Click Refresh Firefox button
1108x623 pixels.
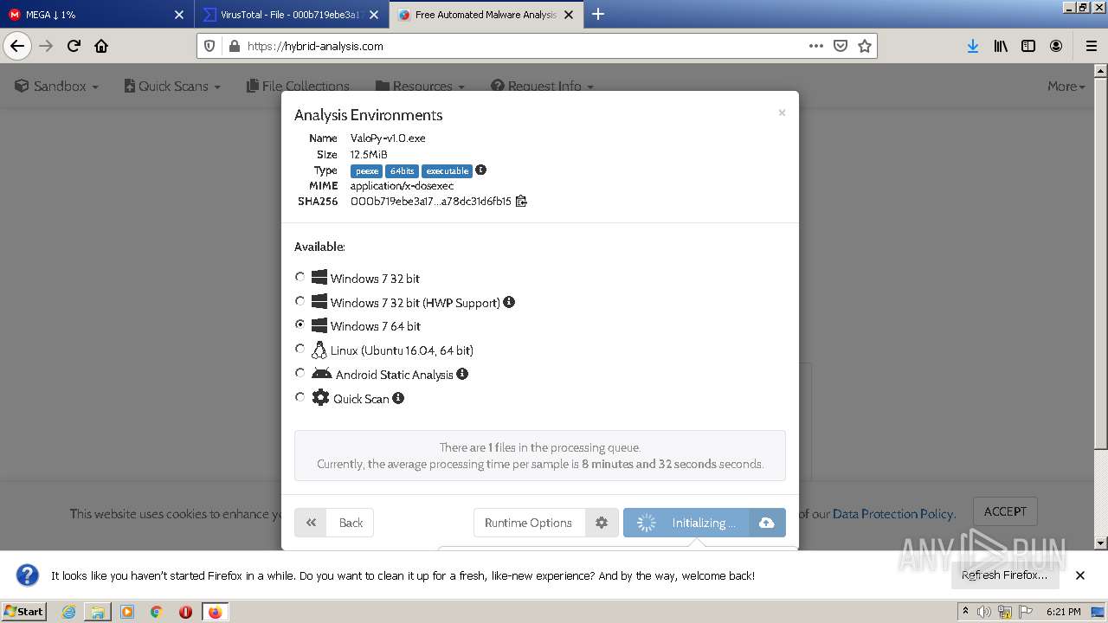(x=1004, y=575)
